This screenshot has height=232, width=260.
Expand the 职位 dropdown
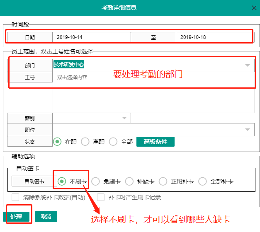[x=248, y=130]
